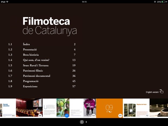
Task: Open Seus: Raval i Terrassa section
Action: (36, 65)
